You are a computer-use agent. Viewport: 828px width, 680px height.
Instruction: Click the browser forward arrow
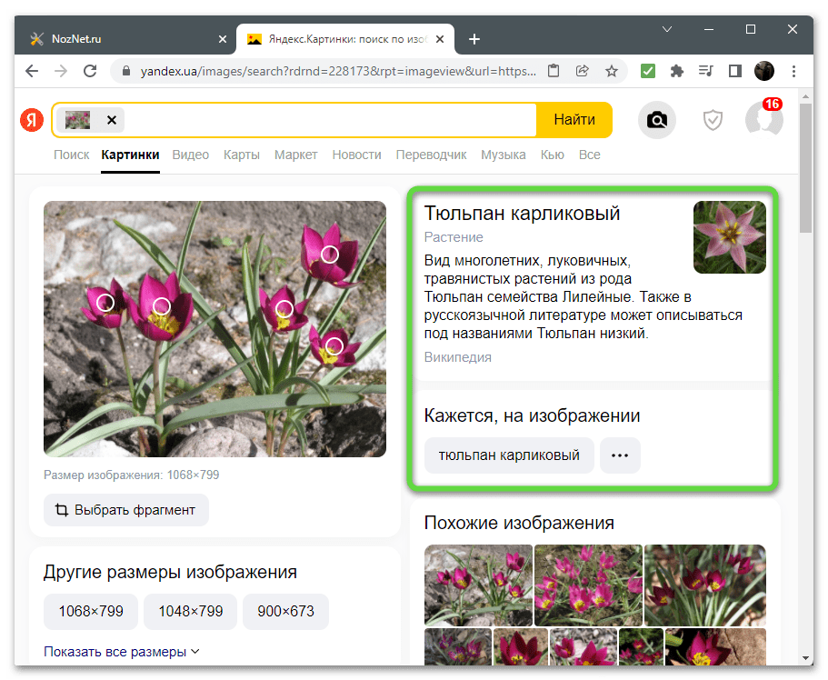61,71
